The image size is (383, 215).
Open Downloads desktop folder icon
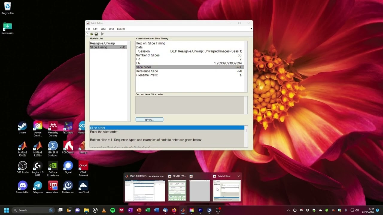(7, 28)
